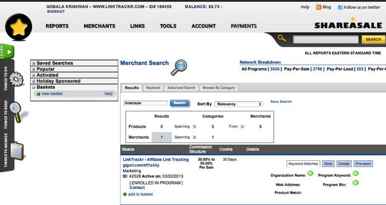This screenshot has width=386, height=205.
Task: Open the Reports menu
Action: pos(57,26)
